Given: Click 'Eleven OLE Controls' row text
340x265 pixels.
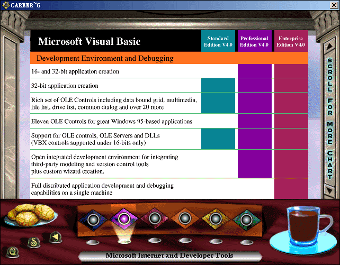Looking at the screenshot, I should [112, 122].
